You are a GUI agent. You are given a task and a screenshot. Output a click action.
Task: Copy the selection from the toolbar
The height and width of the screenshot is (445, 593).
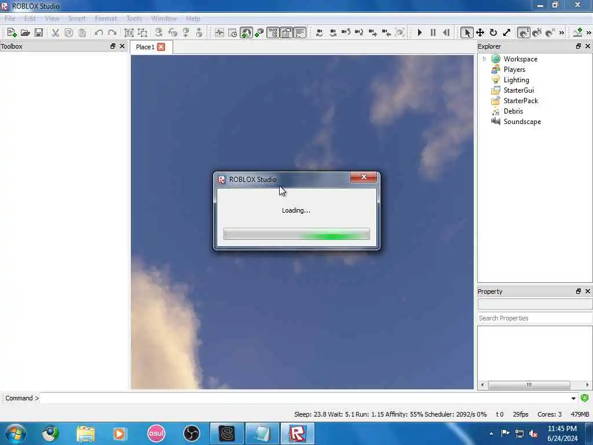pos(69,32)
